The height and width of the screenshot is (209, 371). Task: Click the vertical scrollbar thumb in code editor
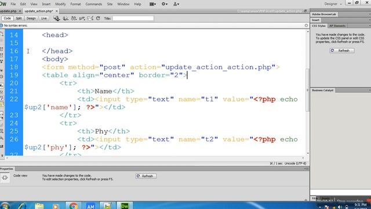308,90
